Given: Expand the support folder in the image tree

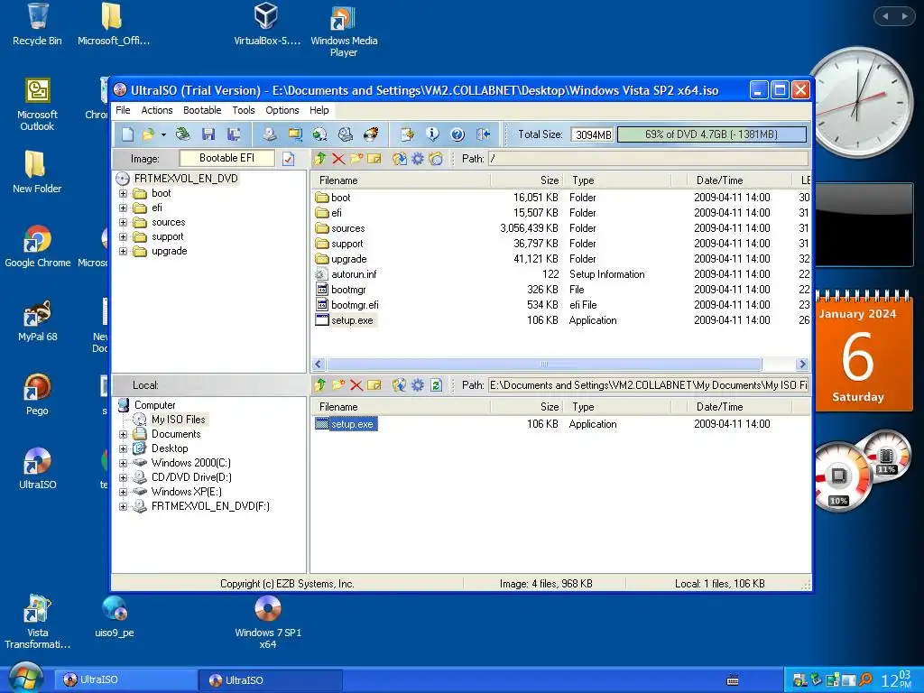Looking at the screenshot, I should 123,237.
